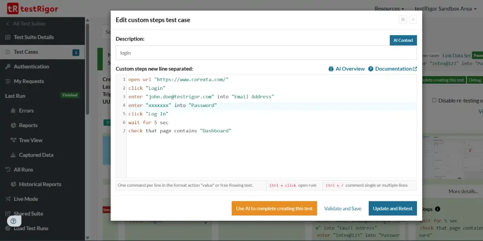Click the Reports pie chart icon
Screen dimensions: 483x241
(x=13, y=125)
